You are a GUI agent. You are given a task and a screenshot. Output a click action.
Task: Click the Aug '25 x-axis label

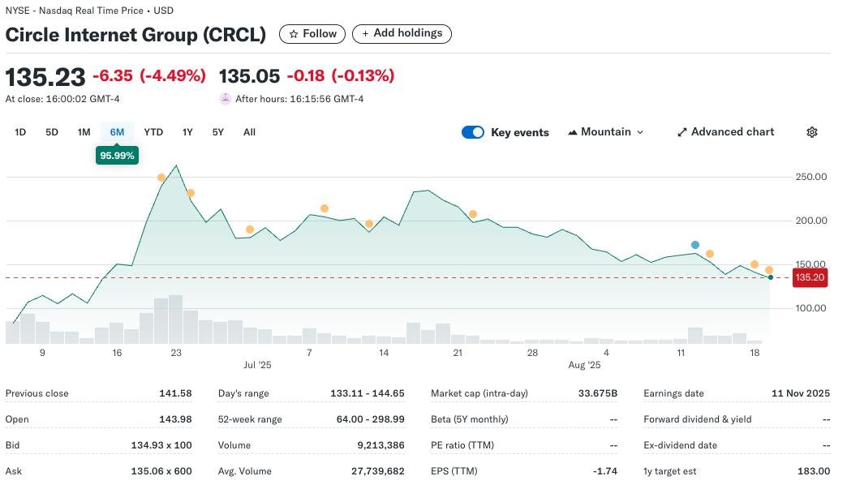click(x=584, y=365)
